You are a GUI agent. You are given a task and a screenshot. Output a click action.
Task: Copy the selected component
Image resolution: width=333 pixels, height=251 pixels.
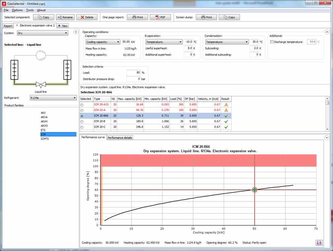tap(44, 17)
